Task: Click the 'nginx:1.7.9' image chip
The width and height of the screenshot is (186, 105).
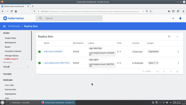Action: click(153, 63)
